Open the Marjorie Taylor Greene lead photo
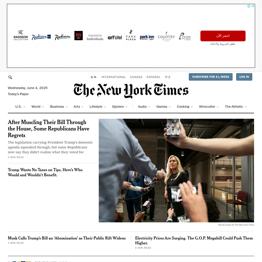The height and width of the screenshot is (262, 262). 176,170
